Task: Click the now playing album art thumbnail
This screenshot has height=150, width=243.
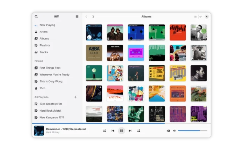Action: point(39,131)
